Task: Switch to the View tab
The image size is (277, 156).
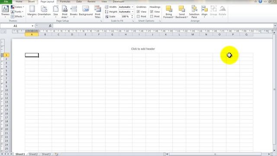Action: pyautogui.click(x=104, y=2)
